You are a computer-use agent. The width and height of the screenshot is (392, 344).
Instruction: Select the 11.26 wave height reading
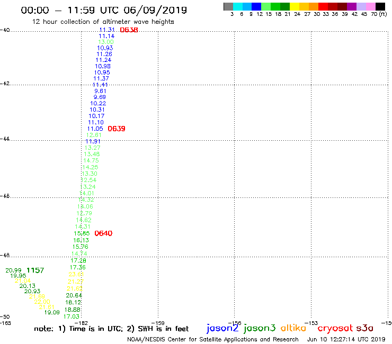(104, 54)
